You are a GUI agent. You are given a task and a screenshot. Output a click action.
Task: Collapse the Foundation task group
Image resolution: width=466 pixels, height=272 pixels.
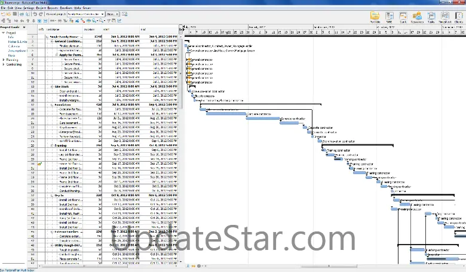[x=52, y=105]
